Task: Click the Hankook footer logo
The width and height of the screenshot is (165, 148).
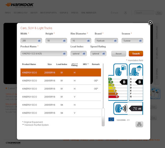Action: [13, 143]
